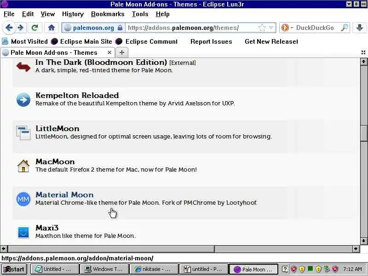Open the Get New Release bookmark
Image resolution: width=368 pixels, height=276 pixels.
pyautogui.click(x=271, y=41)
